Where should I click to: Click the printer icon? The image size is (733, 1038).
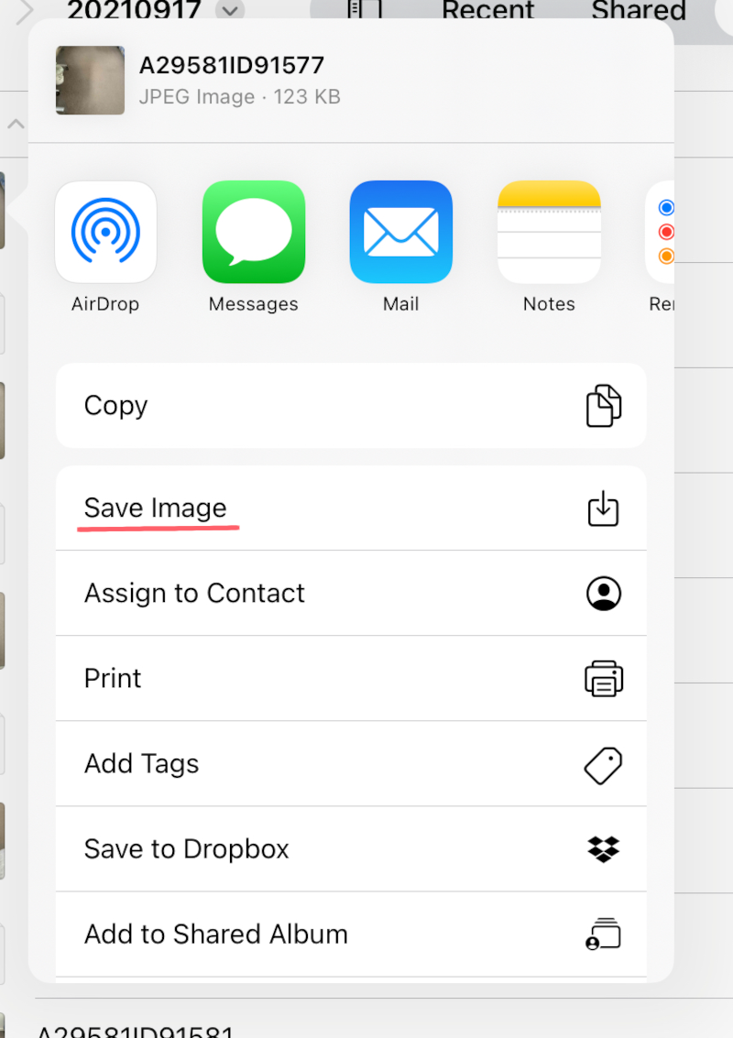(x=603, y=679)
